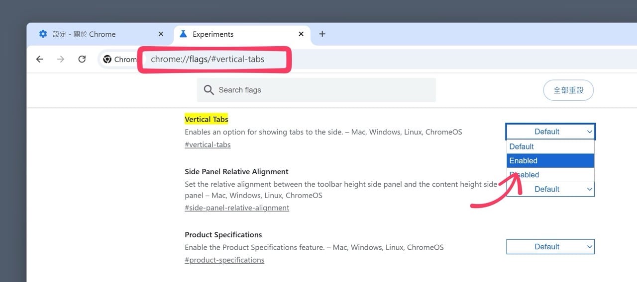This screenshot has height=282, width=637.
Task: Open the #product-specifications link
Action: 224,260
